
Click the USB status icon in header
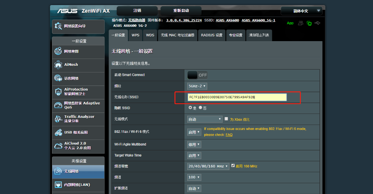click(317, 23)
